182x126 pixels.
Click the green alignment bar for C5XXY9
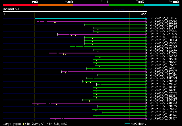pyautogui.click(x=108, y=47)
